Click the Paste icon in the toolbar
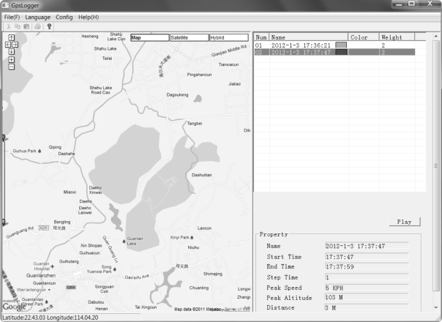 26,26
